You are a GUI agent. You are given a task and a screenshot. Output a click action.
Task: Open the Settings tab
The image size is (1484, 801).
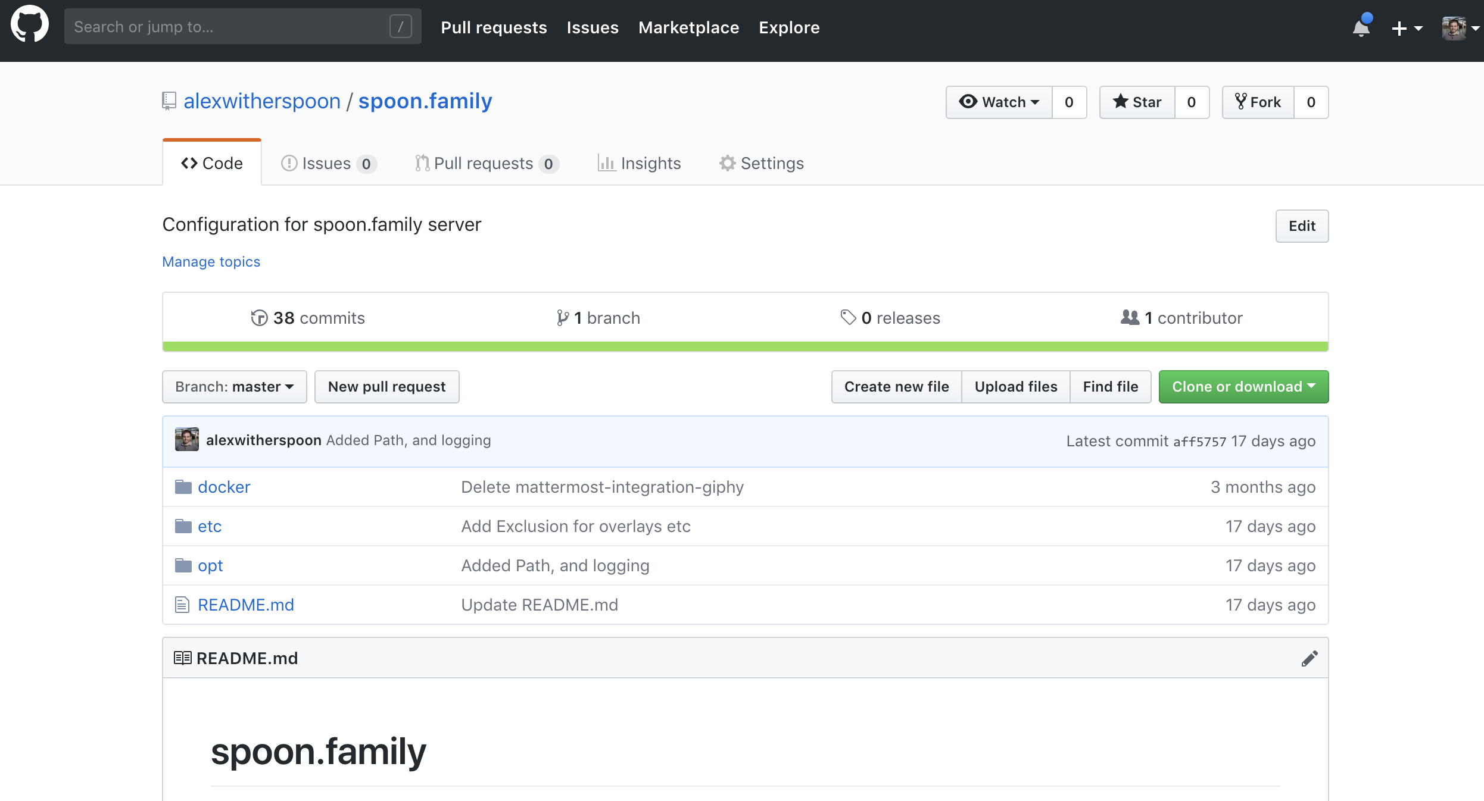(762, 163)
